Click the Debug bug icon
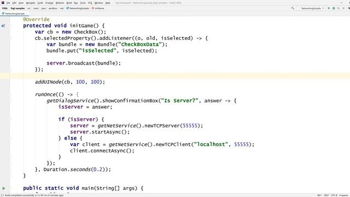 (x=334, y=8)
